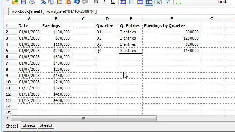The height and width of the screenshot is (132, 235).
Task: Select the date cell 01/12/2008
Action: tap(29, 100)
